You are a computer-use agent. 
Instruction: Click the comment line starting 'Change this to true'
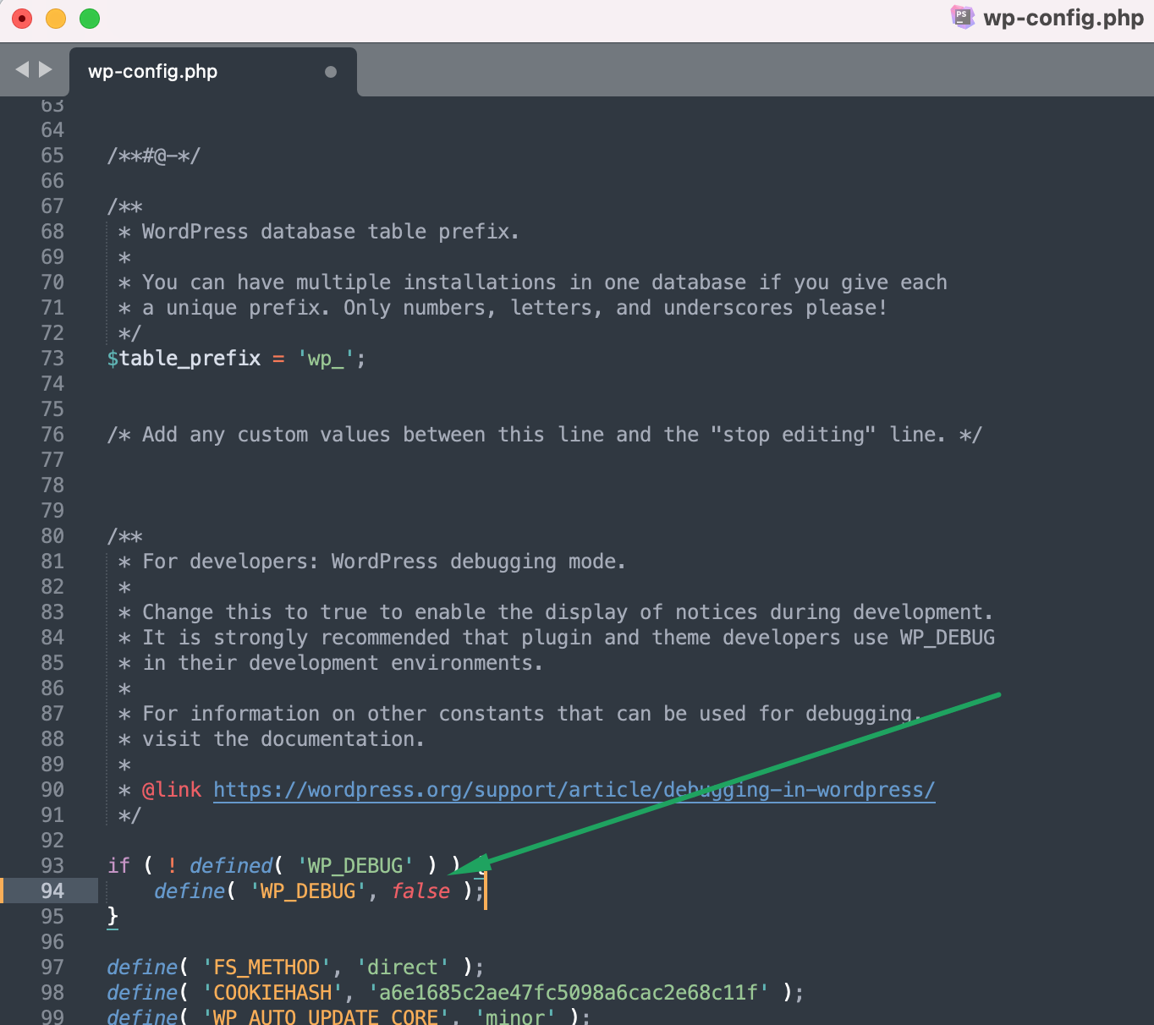[x=568, y=612]
